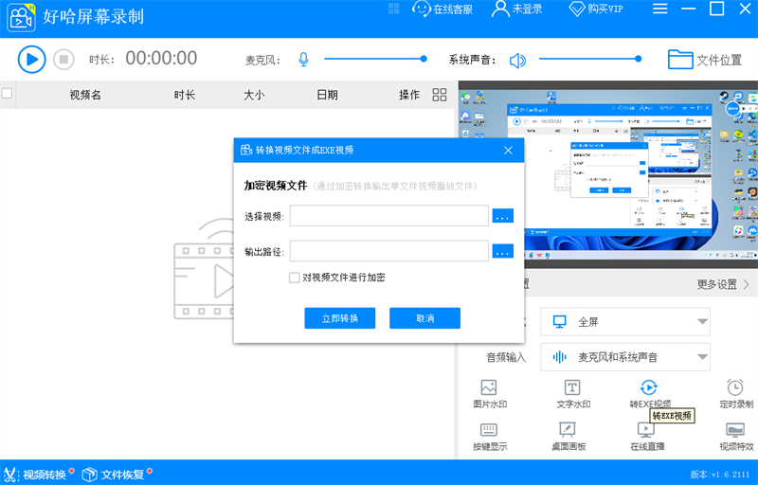This screenshot has width=758, height=485.
Task: Click the 立即转换 button
Action: tap(339, 318)
